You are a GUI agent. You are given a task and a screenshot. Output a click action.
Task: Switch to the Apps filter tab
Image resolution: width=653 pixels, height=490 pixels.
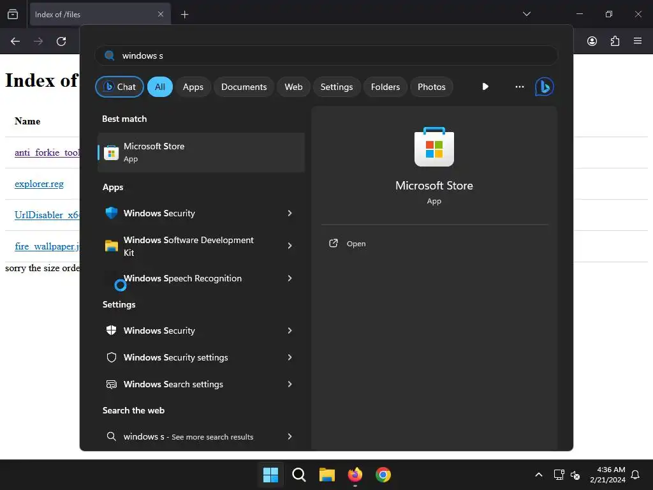pos(193,87)
